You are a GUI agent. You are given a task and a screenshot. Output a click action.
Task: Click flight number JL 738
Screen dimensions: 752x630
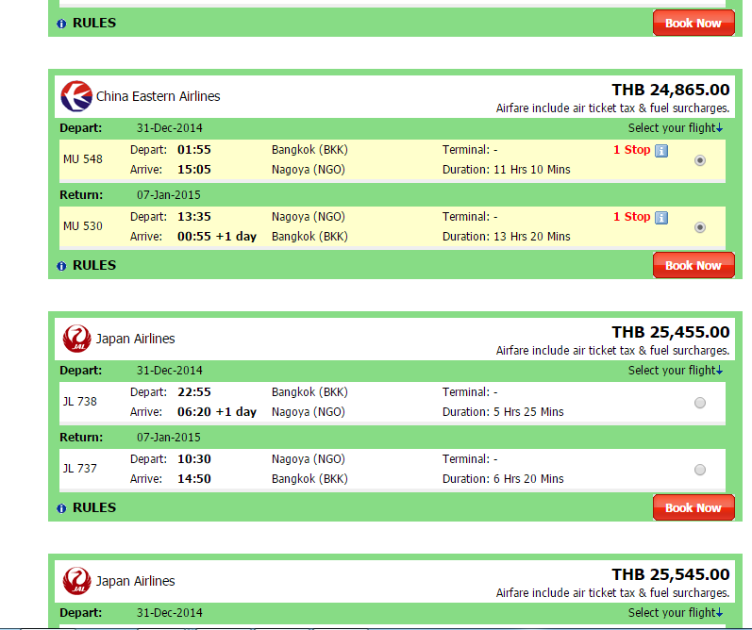pyautogui.click(x=80, y=402)
